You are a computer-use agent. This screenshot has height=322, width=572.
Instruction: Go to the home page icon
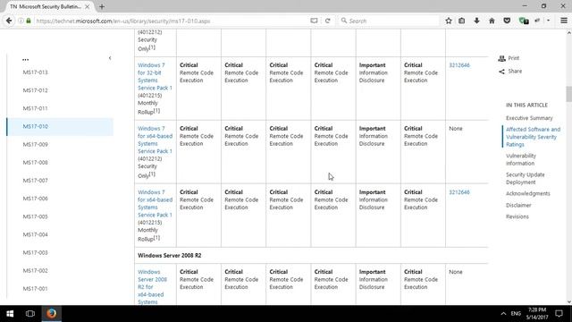pyautogui.click(x=492, y=21)
